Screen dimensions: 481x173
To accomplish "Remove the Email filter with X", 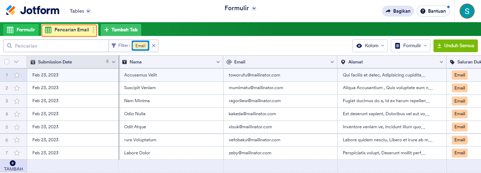I will [154, 46].
